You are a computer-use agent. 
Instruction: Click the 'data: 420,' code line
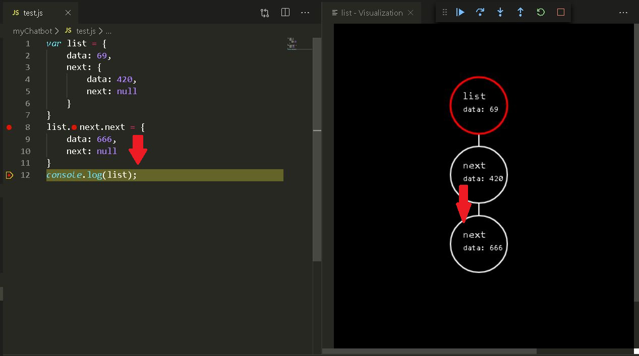pos(112,79)
